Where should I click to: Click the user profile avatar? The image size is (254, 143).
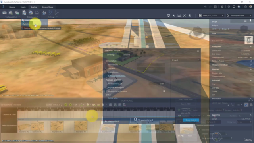pyautogui.click(x=251, y=6)
